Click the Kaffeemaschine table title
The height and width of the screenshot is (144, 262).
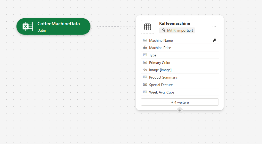click(174, 23)
